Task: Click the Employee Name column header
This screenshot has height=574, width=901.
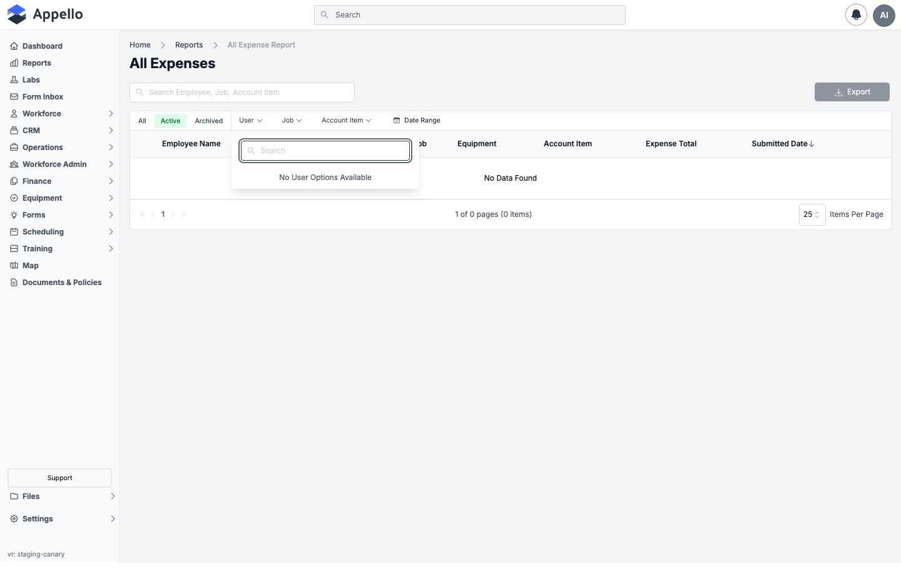Action: pyautogui.click(x=191, y=144)
